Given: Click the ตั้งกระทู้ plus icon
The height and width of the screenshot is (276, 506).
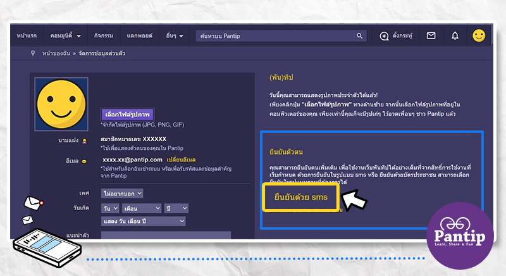Looking at the screenshot, I should tap(384, 36).
